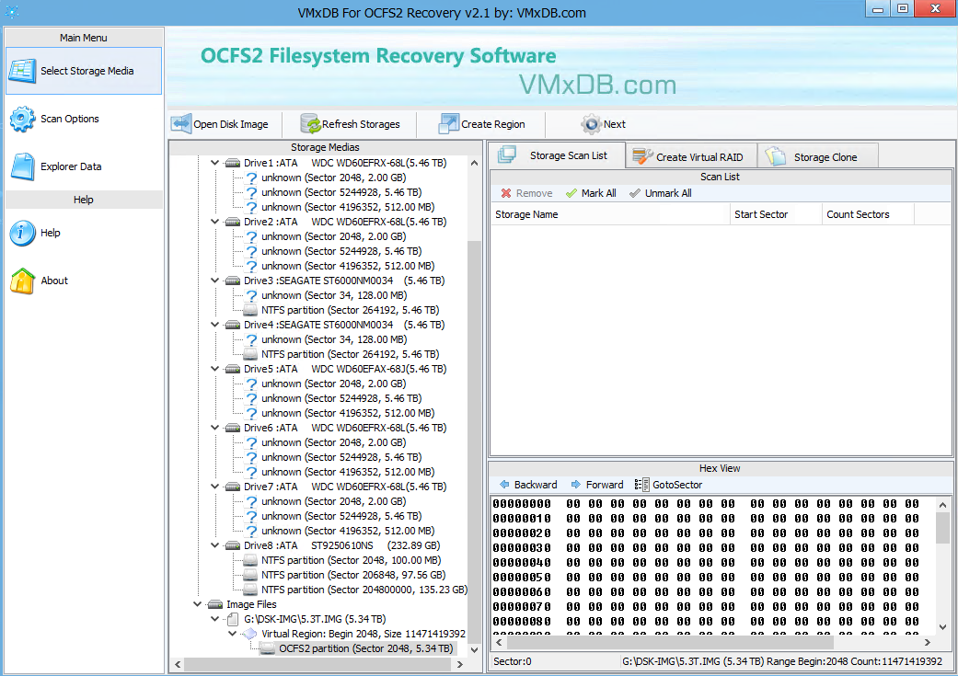
Task: Sort by the Storage Name column header
Action: tap(610, 214)
